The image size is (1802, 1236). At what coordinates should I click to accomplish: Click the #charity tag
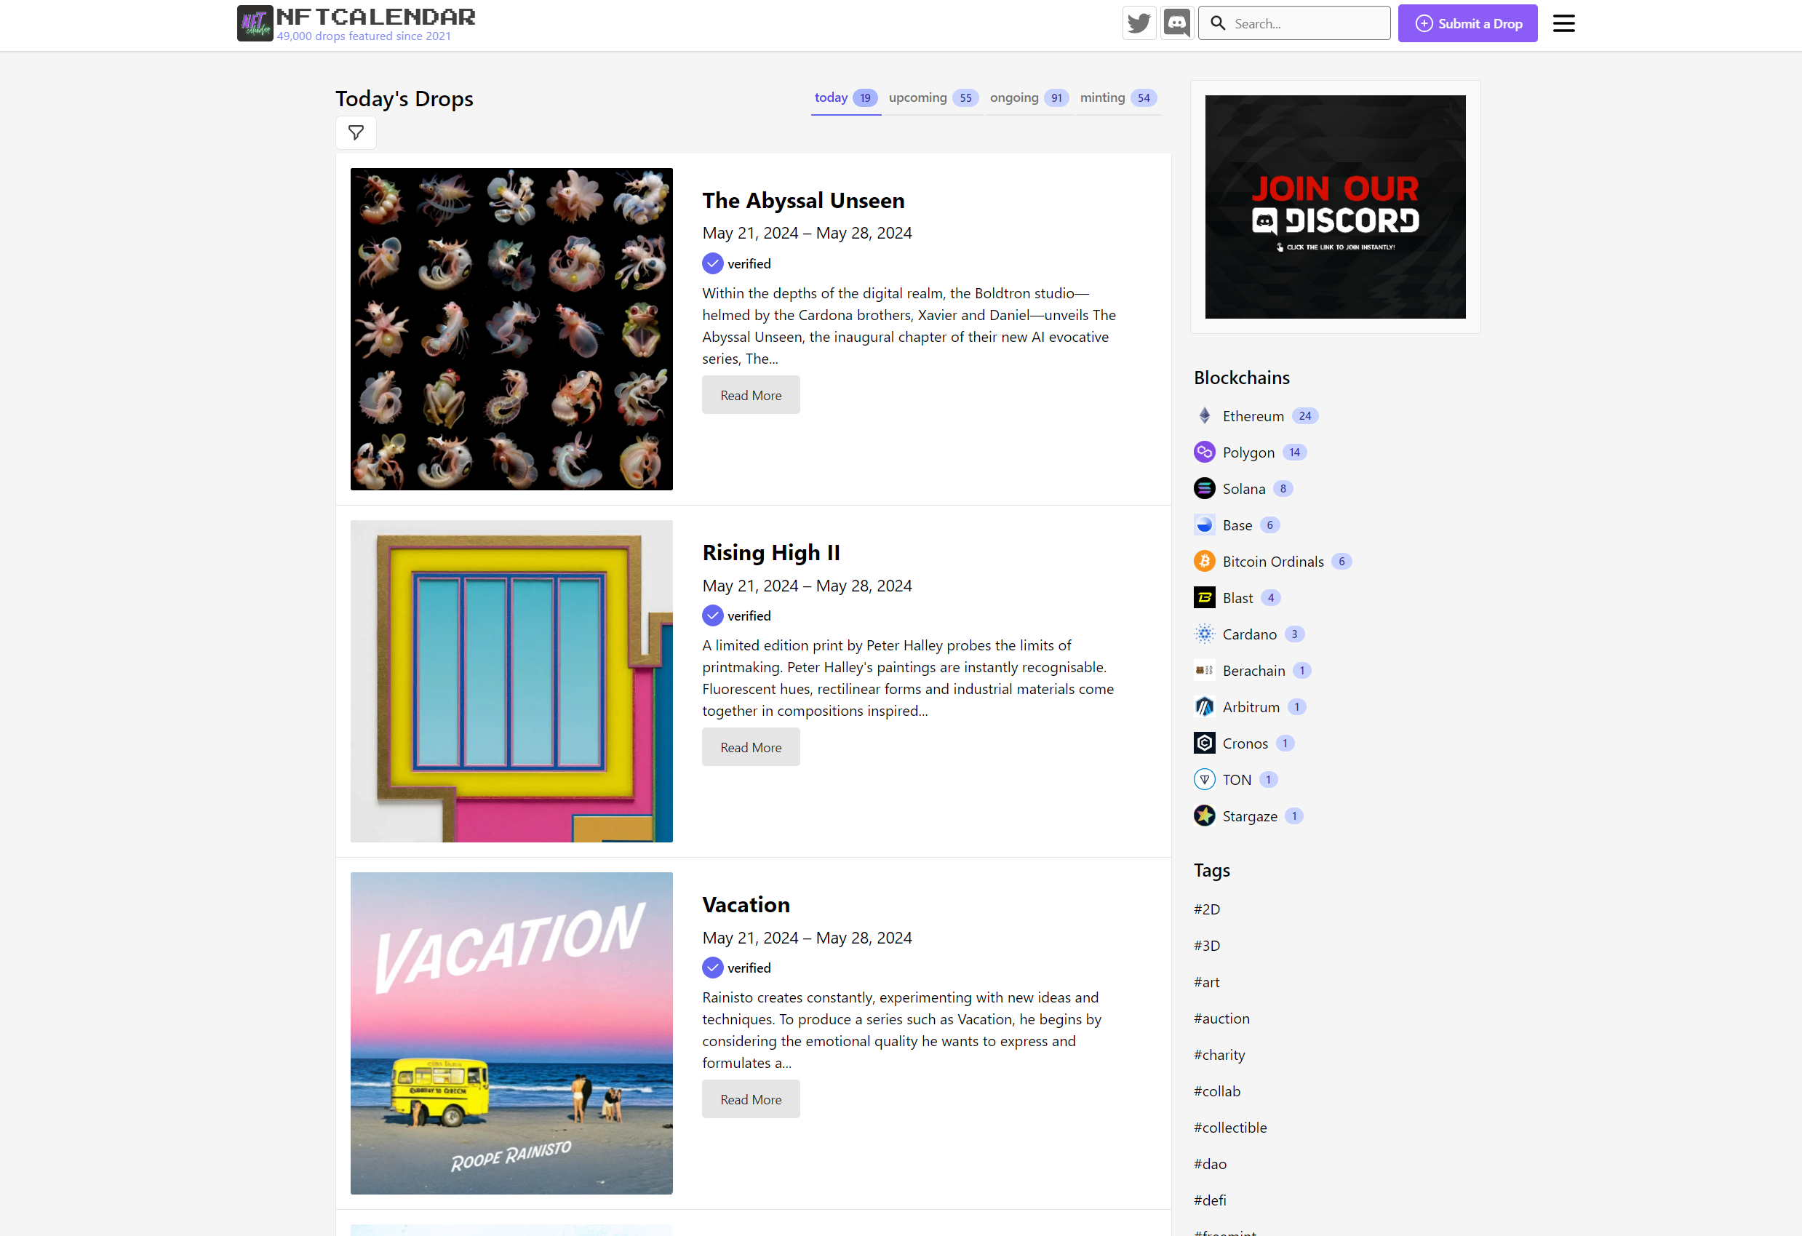point(1219,1055)
